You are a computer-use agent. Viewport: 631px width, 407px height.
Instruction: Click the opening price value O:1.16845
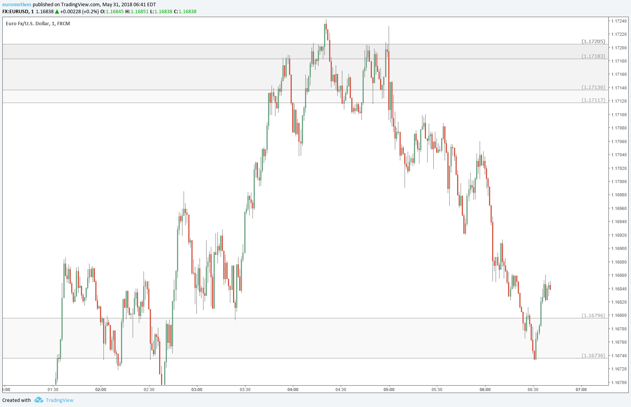[x=112, y=12]
